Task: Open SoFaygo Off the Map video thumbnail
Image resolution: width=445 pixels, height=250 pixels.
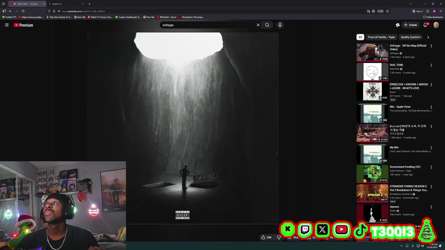Action: (372, 52)
